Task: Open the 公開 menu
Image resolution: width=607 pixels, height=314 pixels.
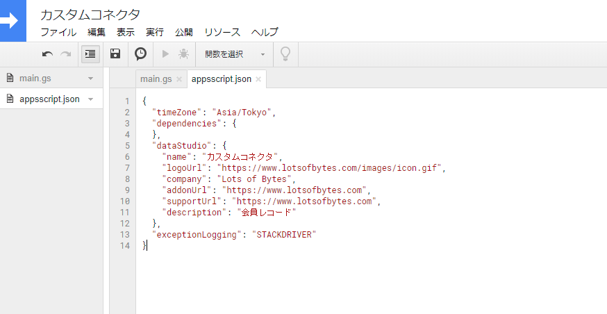Action: (x=184, y=32)
